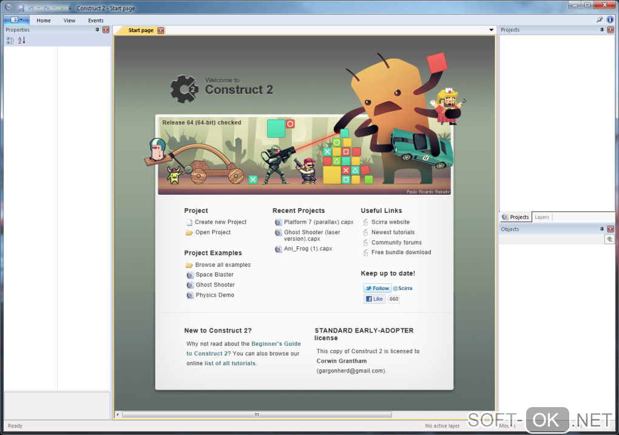Click the blue About info icon
619x435 pixels.
(611, 19)
